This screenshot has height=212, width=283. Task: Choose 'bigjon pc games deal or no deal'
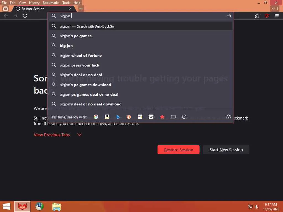[x=141, y=94]
